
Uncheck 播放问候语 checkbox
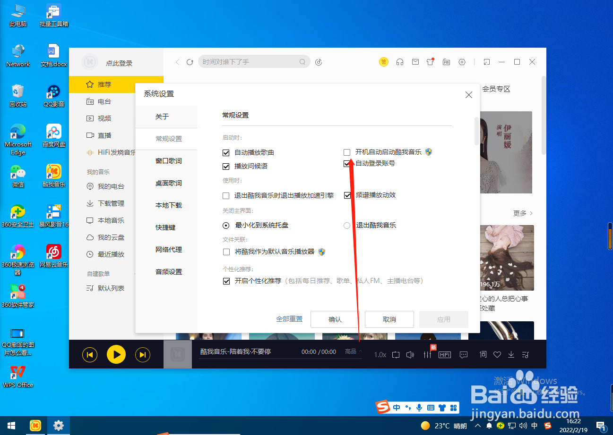pos(226,166)
